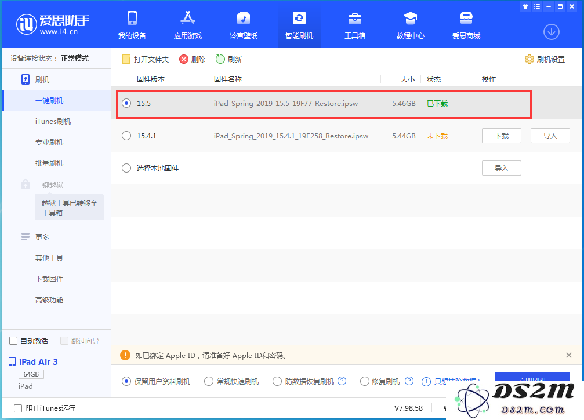
Task: Click the iPad Air 3 device name
Action: point(38,361)
